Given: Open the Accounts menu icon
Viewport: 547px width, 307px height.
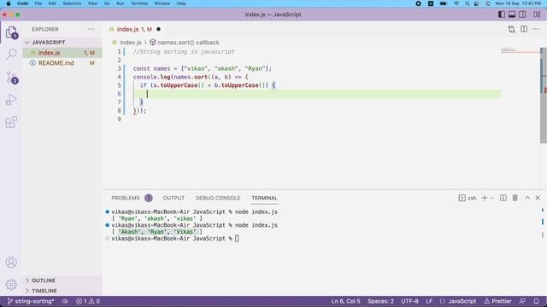Looking at the screenshot, I should coord(11,262).
